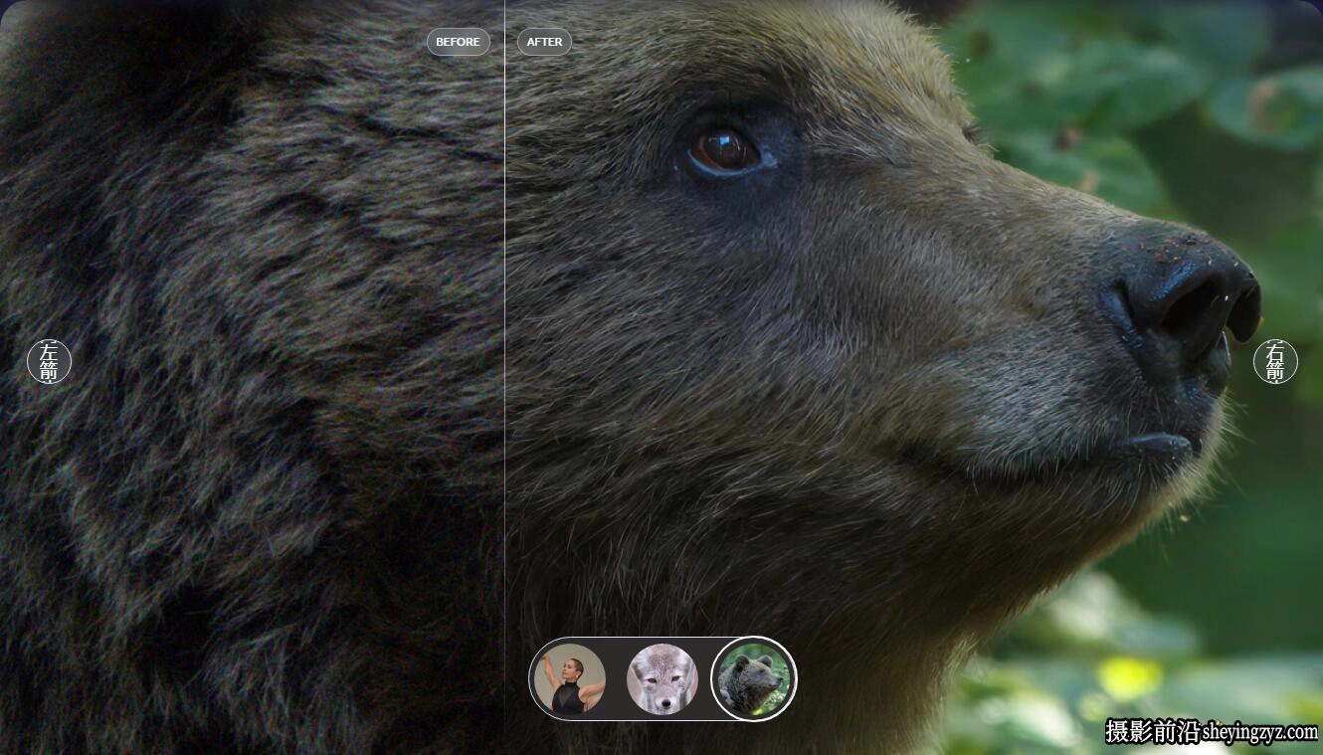Choose the white wolf thumbnail
The height and width of the screenshot is (755, 1323).
pyautogui.click(x=662, y=679)
